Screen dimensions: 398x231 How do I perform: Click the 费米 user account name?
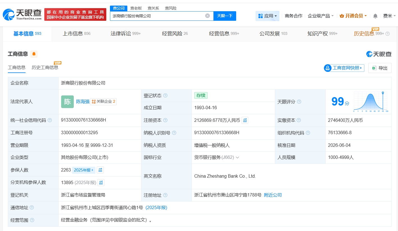[x=388, y=16]
